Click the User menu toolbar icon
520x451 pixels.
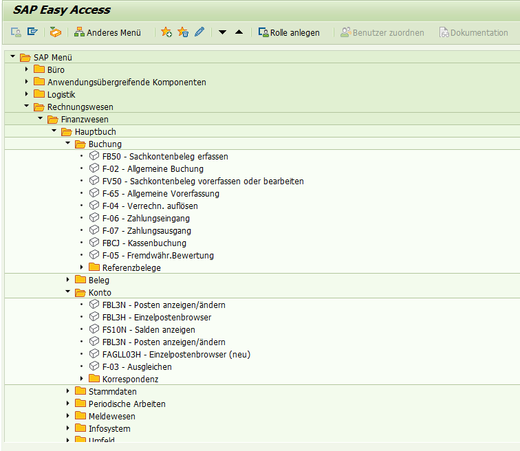pos(16,32)
